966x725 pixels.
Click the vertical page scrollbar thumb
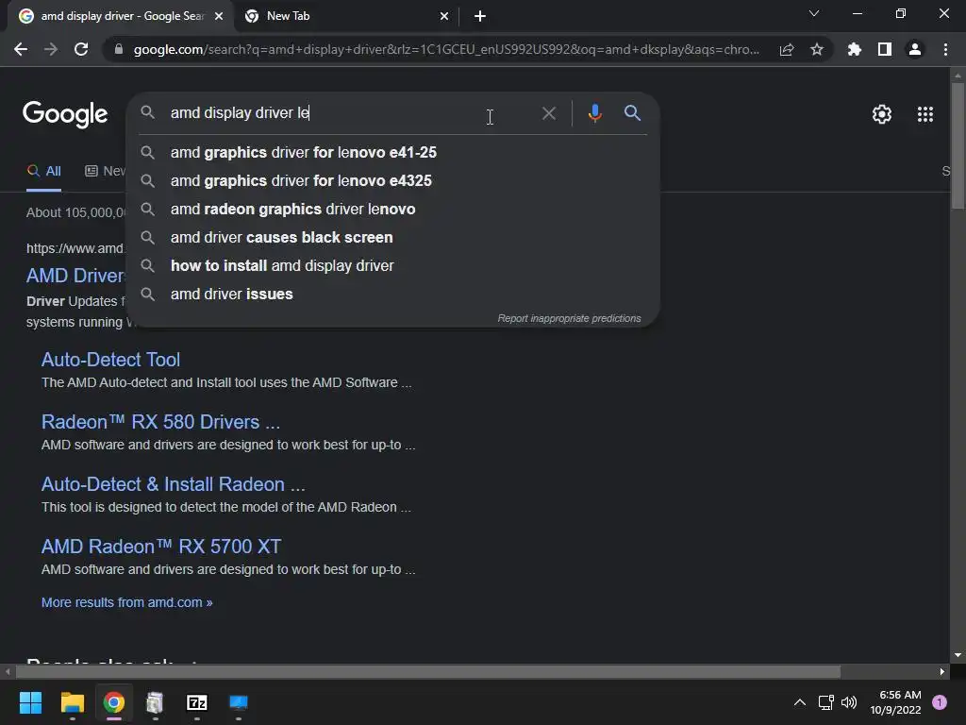958,145
